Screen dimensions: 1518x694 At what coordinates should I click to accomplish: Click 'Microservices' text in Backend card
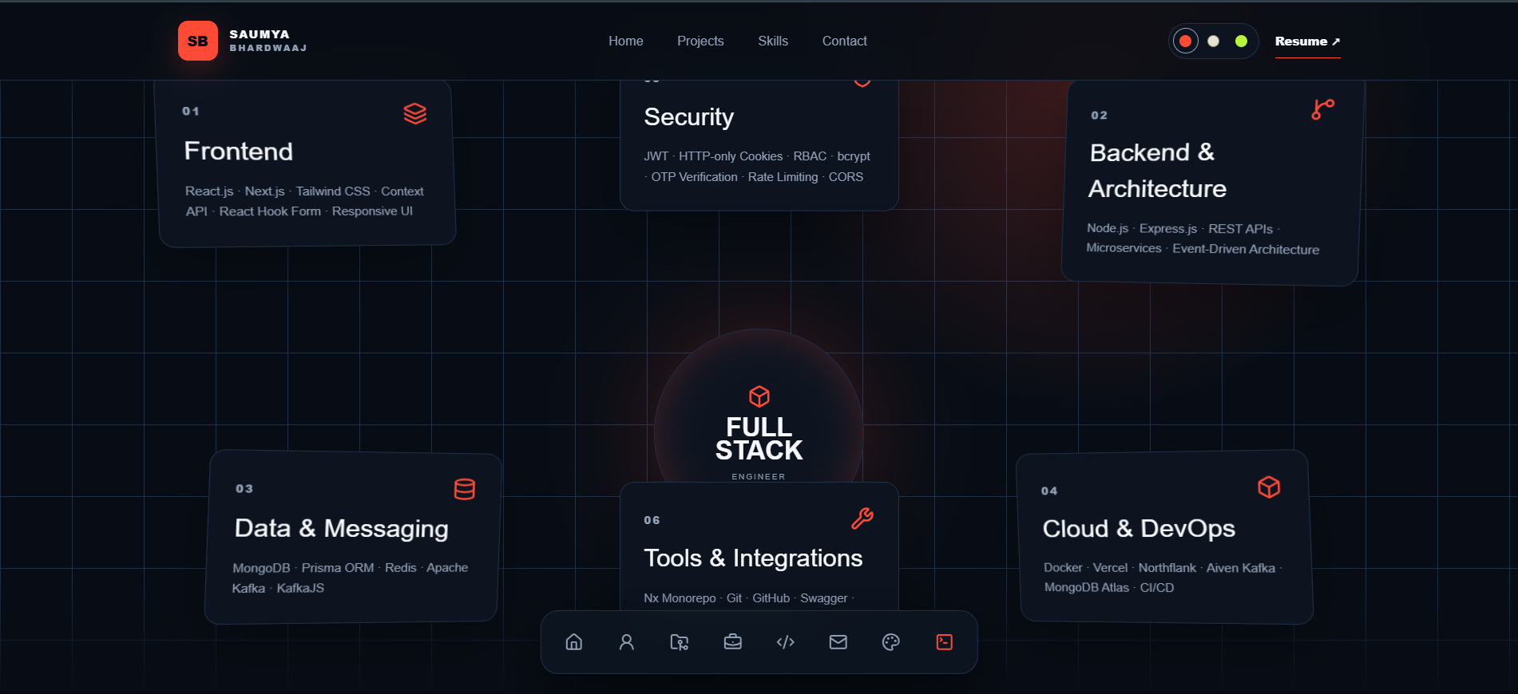point(1124,248)
